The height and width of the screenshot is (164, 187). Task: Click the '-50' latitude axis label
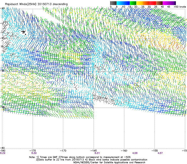[x=2, y=71]
